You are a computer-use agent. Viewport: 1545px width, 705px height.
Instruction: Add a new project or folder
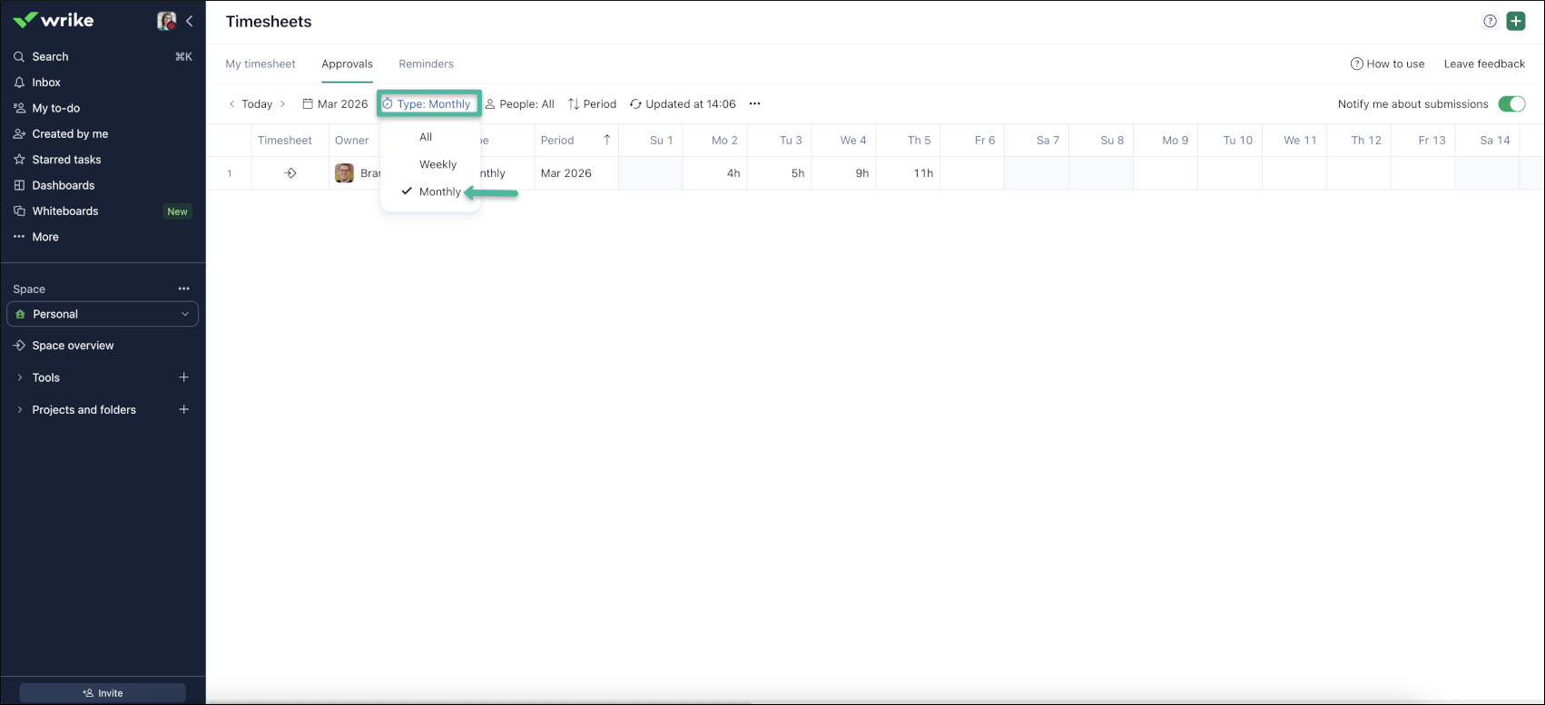(x=184, y=409)
